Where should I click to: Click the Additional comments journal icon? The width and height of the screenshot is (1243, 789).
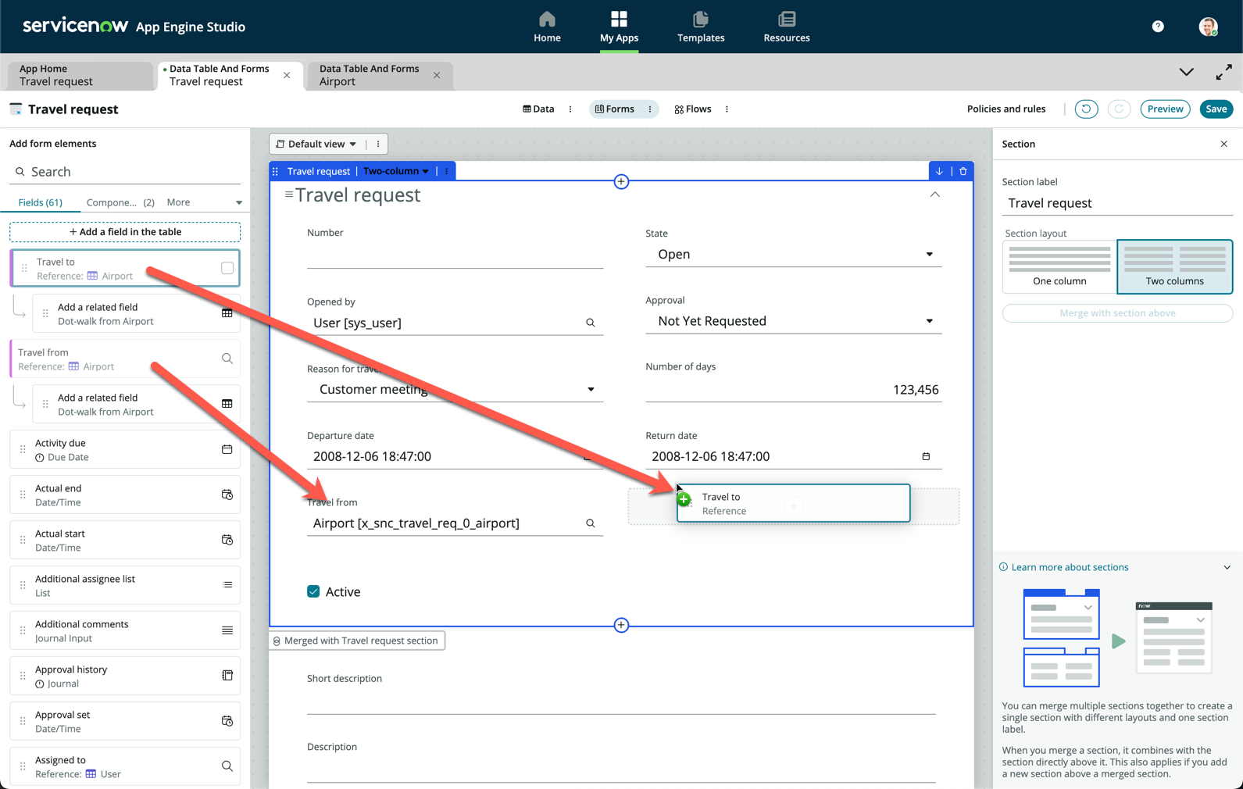coord(227,630)
